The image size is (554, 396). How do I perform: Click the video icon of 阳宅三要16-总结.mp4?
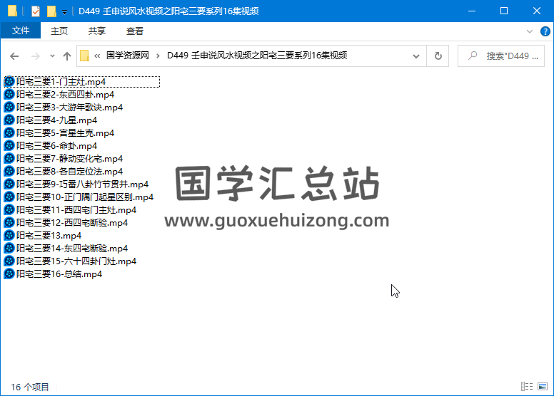click(9, 274)
